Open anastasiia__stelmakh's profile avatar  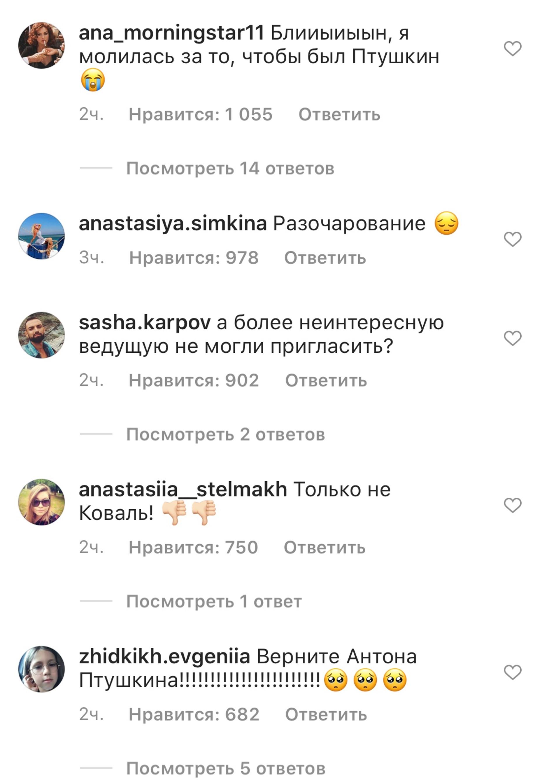coord(41,502)
